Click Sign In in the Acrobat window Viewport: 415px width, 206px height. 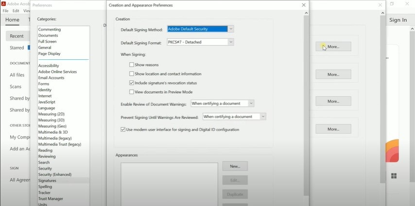tap(398, 20)
